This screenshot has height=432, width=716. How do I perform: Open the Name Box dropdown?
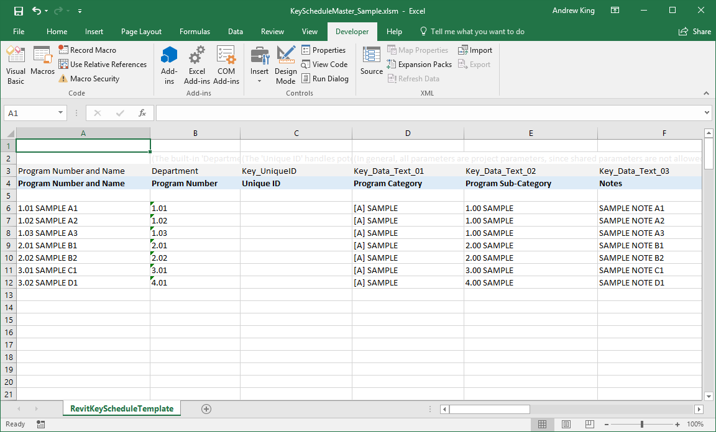(60, 113)
